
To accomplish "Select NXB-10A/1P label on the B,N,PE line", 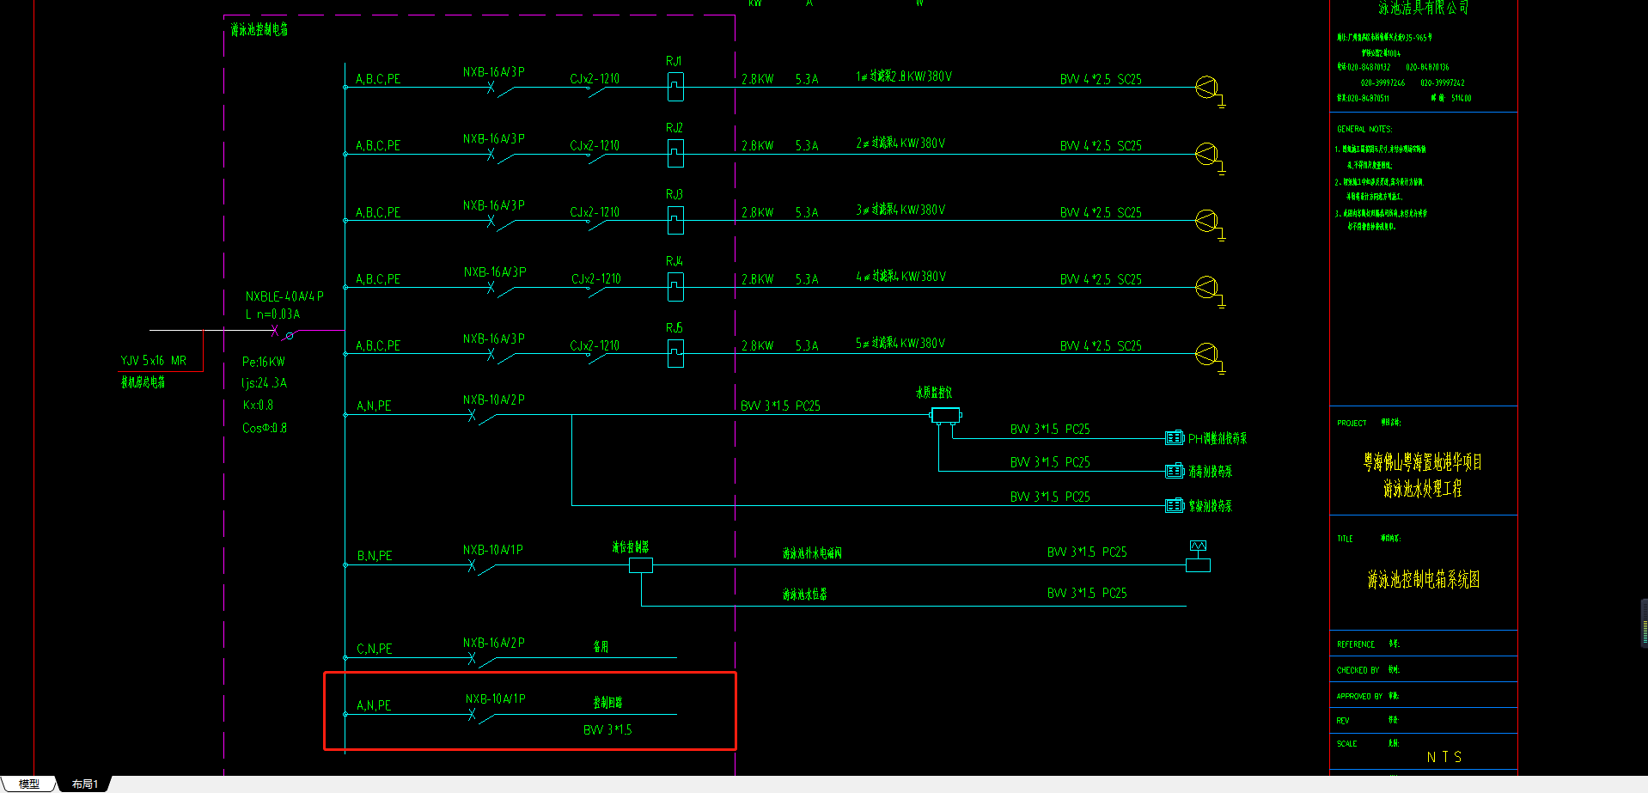I will (492, 550).
